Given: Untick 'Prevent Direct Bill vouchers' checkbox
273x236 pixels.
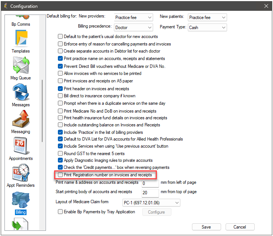Looking at the screenshot, I should tap(60, 66).
